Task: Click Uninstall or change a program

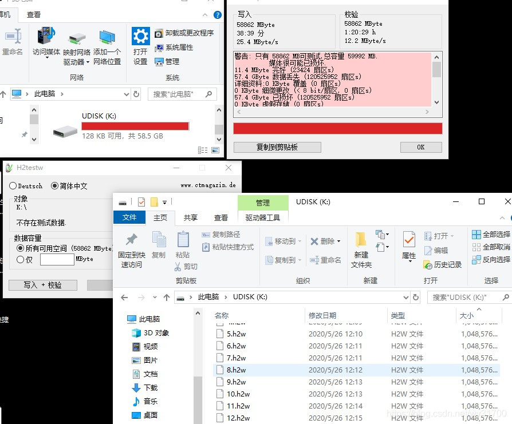Action: tap(184, 33)
